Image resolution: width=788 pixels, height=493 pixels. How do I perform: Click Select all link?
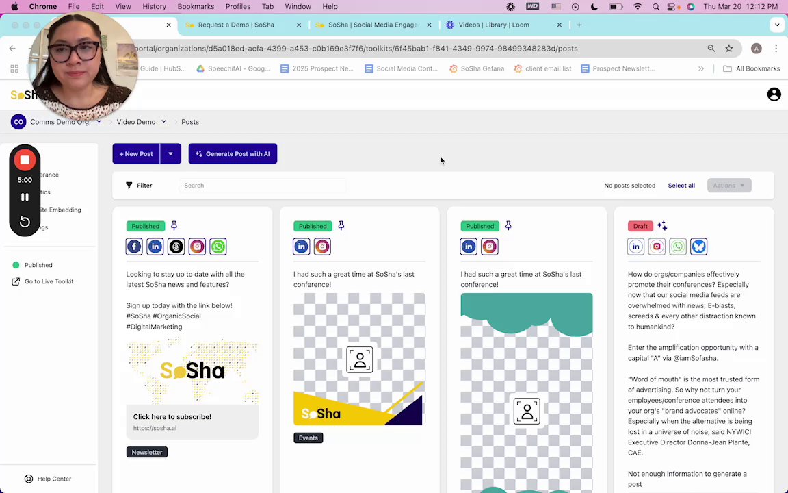pyautogui.click(x=681, y=185)
